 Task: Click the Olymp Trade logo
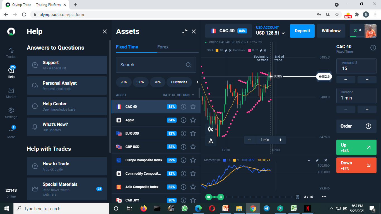(11, 31)
